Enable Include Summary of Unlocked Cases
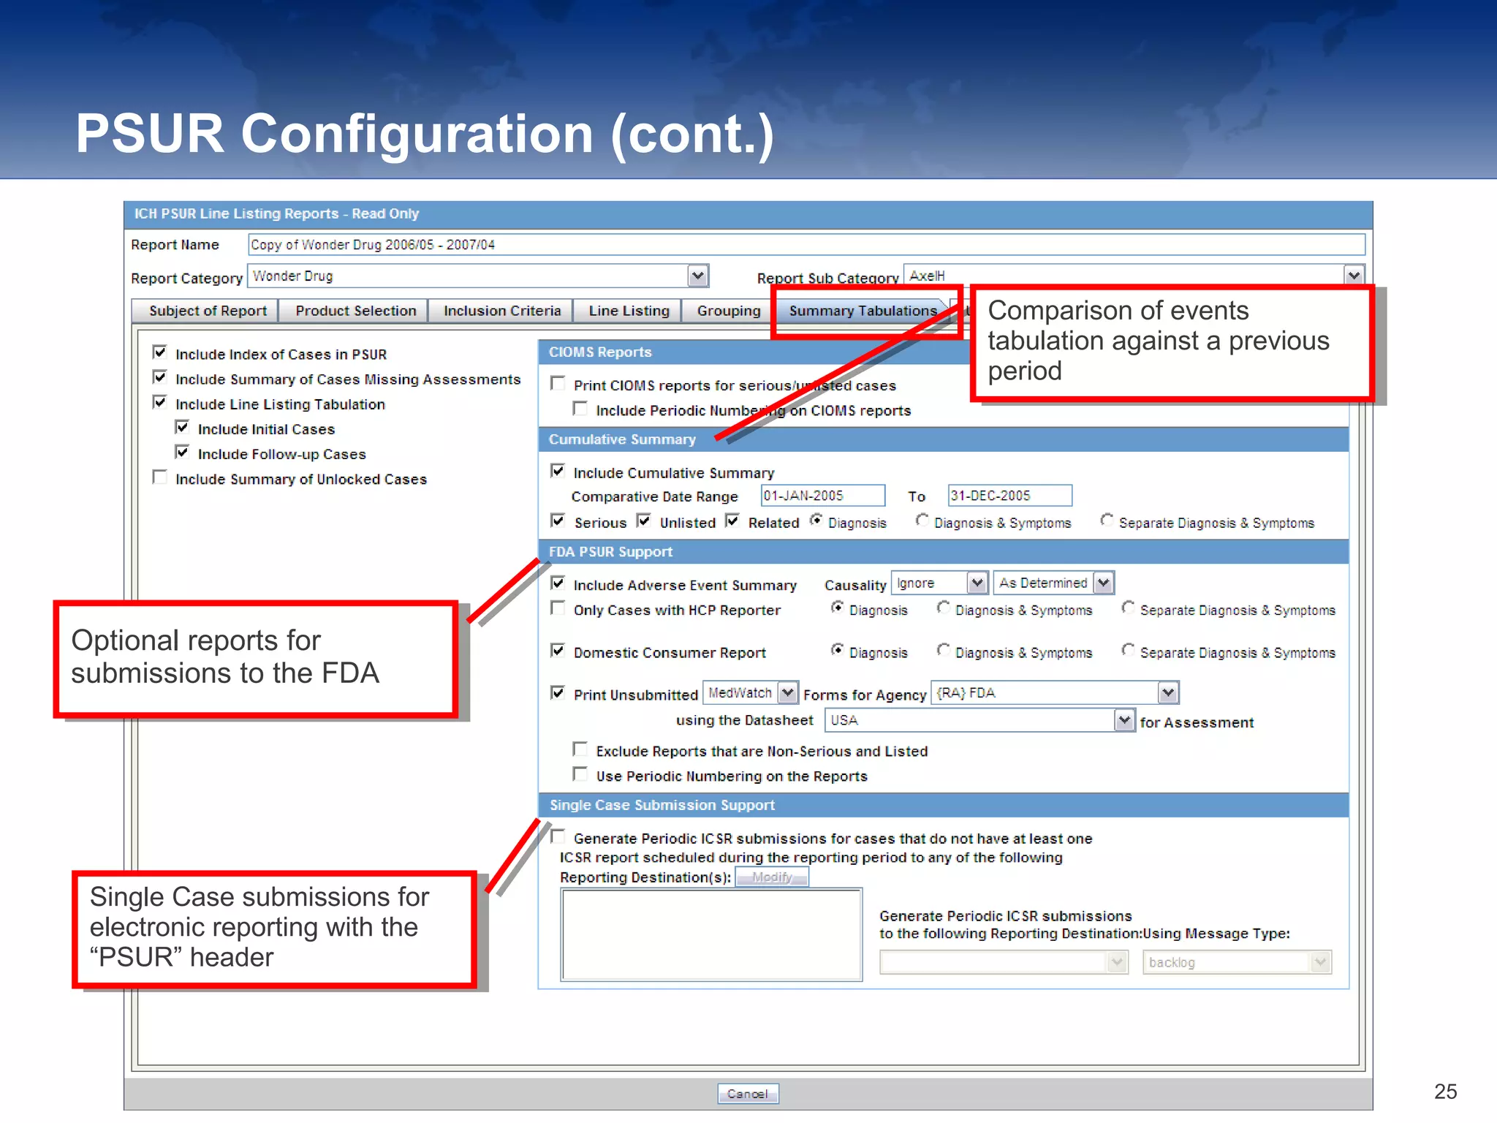The height and width of the screenshot is (1123, 1497). (x=160, y=477)
